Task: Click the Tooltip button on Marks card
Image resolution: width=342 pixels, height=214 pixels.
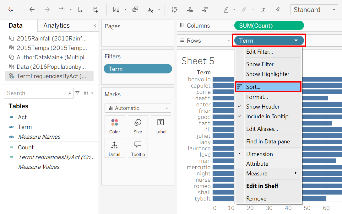Action: coord(138,148)
